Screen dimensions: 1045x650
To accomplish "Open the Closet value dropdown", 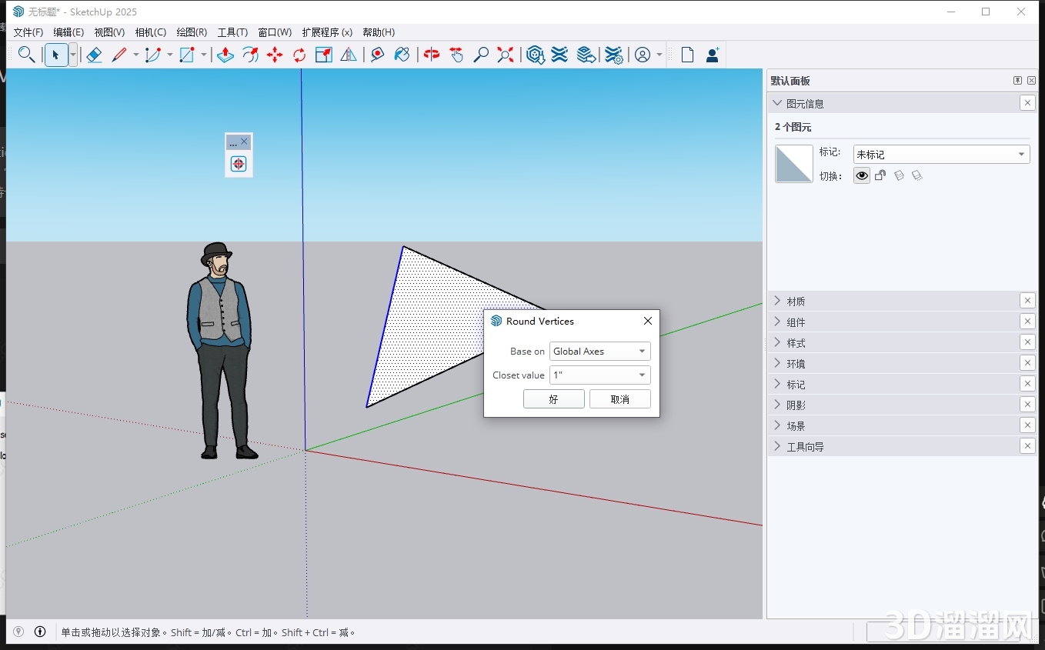I will [599, 375].
